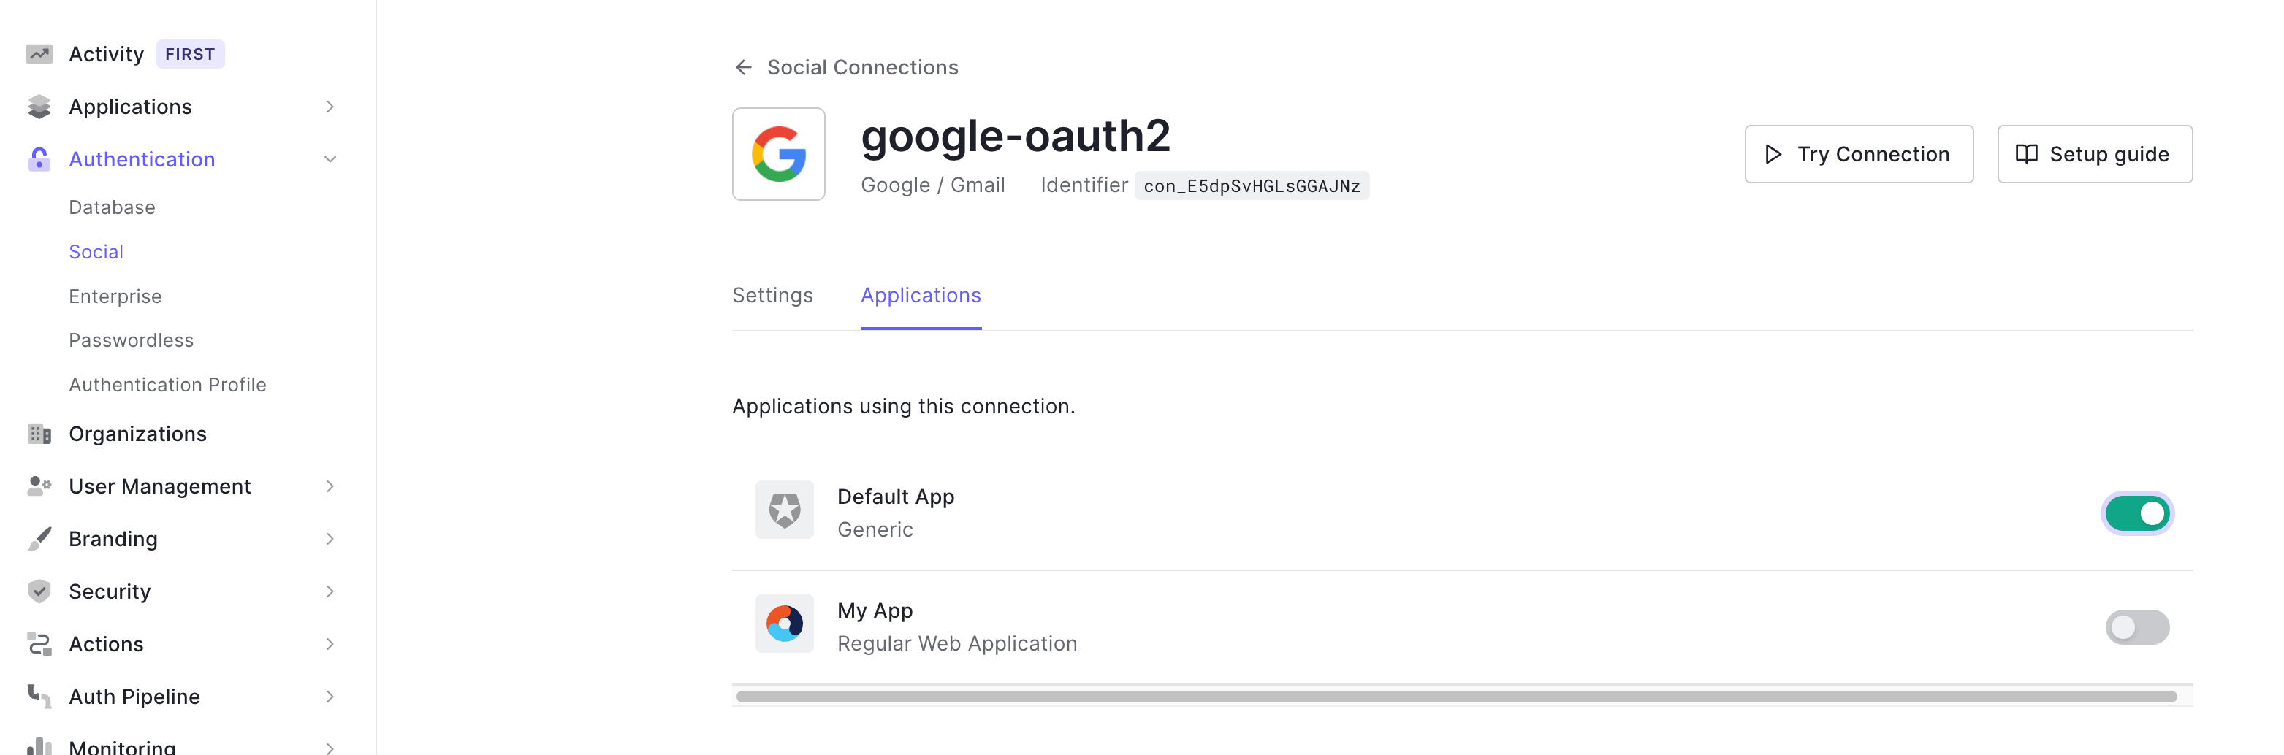Expand the Applications sidebar section
The image size is (2284, 755).
[330, 105]
